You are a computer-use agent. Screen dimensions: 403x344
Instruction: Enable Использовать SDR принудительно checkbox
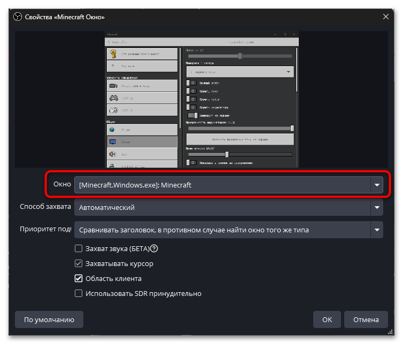(79, 293)
